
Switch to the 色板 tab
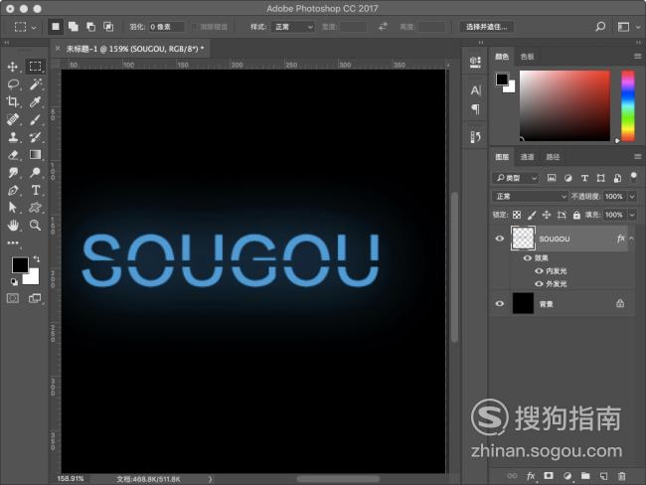pyautogui.click(x=527, y=57)
